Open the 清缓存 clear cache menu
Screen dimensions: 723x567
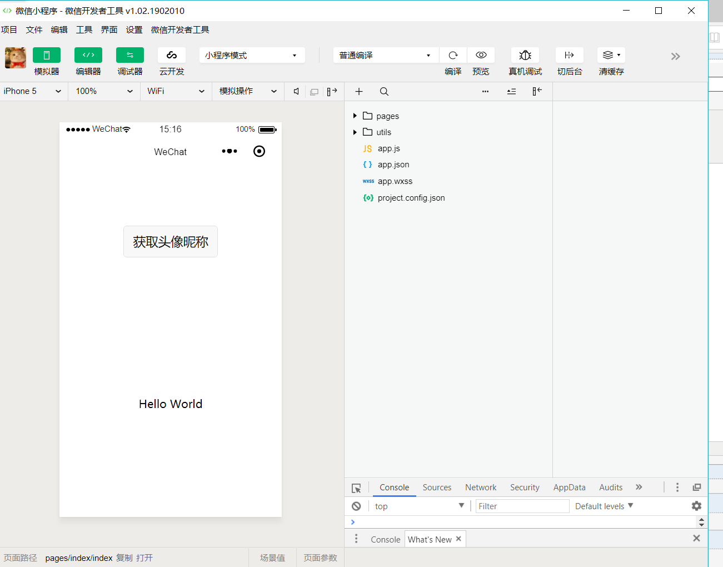pyautogui.click(x=611, y=55)
